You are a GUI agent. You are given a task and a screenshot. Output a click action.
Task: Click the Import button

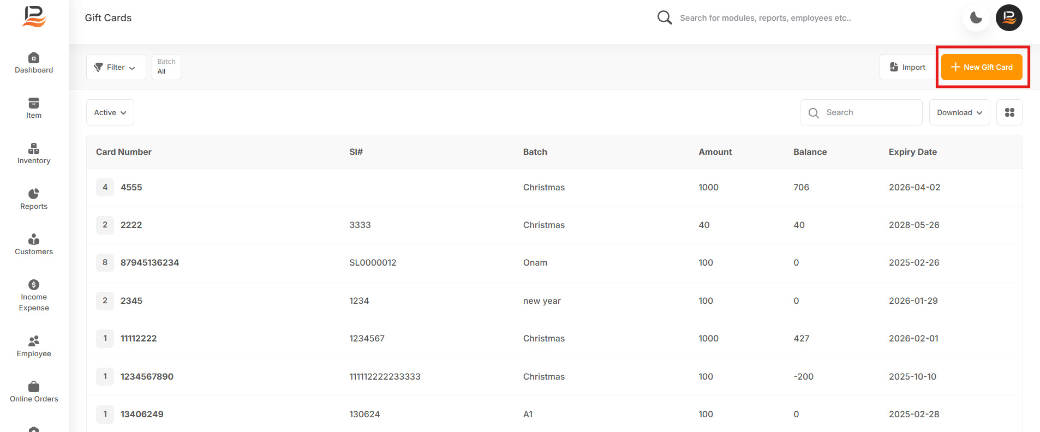coord(907,67)
